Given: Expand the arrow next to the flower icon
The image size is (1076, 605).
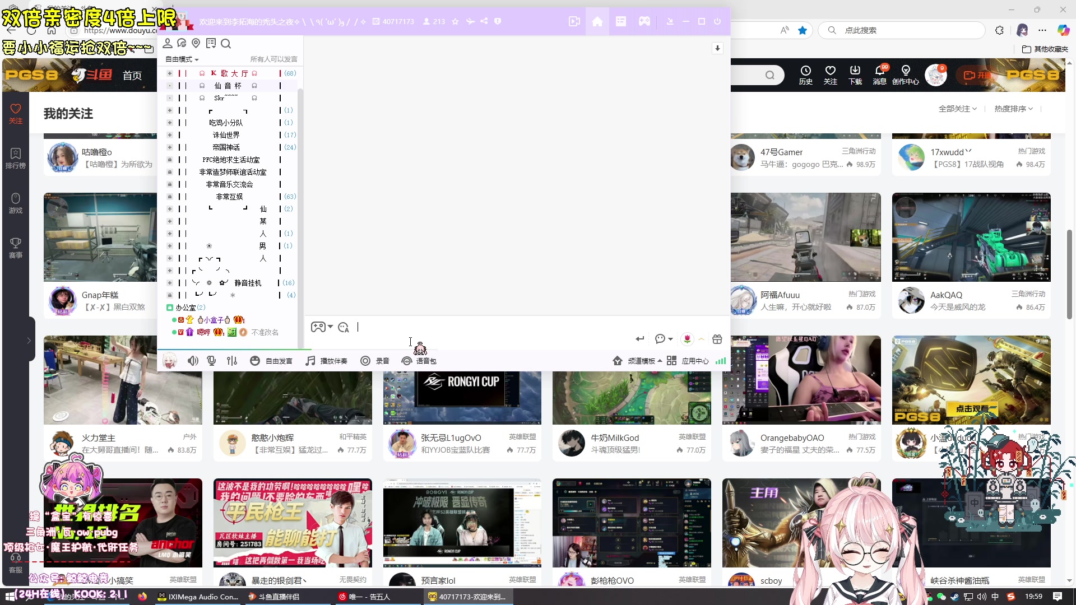Looking at the screenshot, I should click(x=701, y=339).
